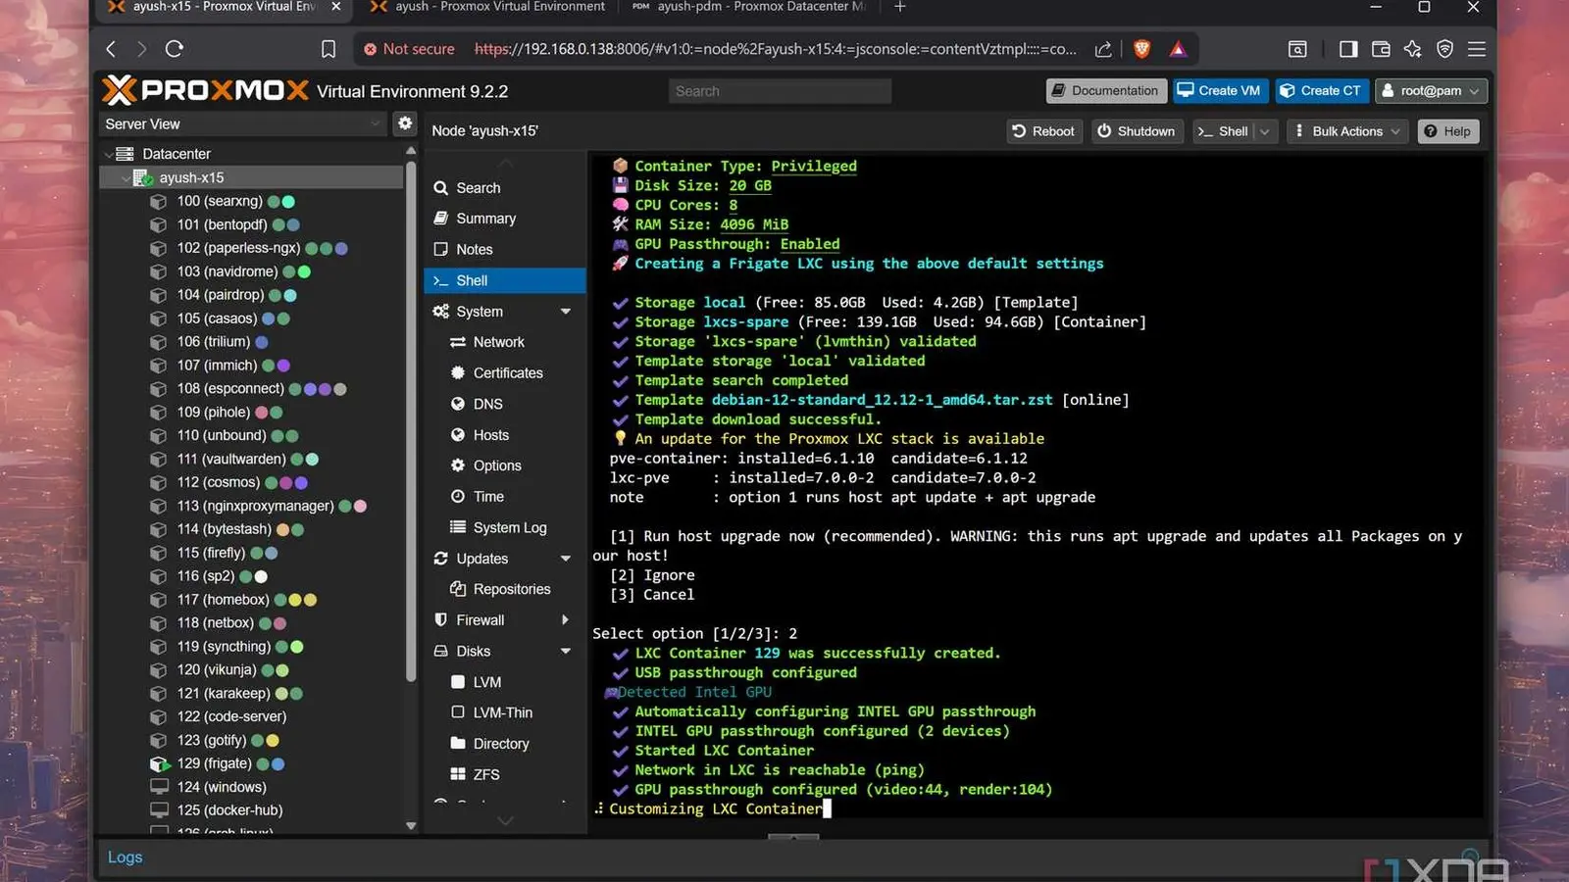
Task: Open the Bulk Actions dropdown
Action: click(1347, 131)
